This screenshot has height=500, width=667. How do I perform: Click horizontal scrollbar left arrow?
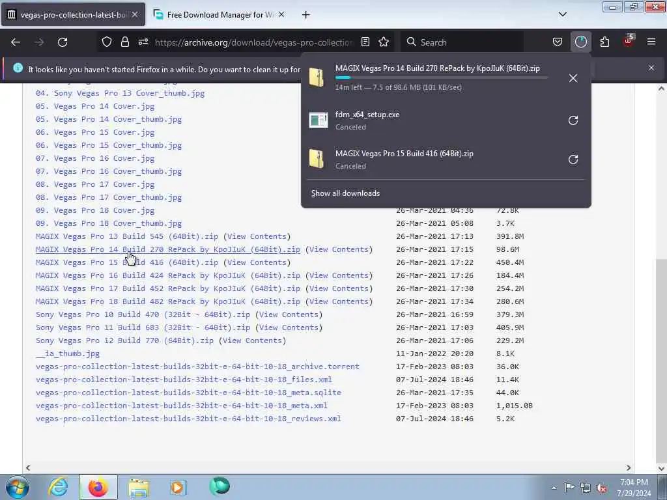tap(28, 467)
